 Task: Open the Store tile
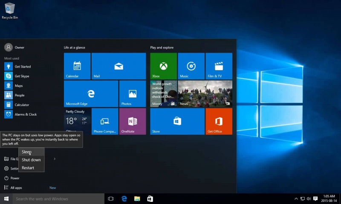(x=177, y=122)
